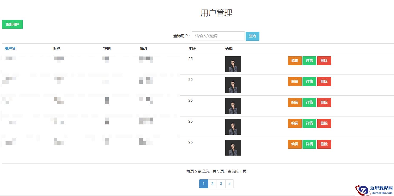
Task: Open 详情 in the fifth user row
Action: (309, 144)
